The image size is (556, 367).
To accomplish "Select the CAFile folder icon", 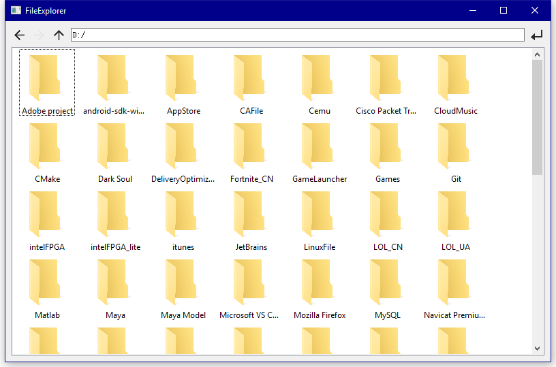I will coord(249,78).
